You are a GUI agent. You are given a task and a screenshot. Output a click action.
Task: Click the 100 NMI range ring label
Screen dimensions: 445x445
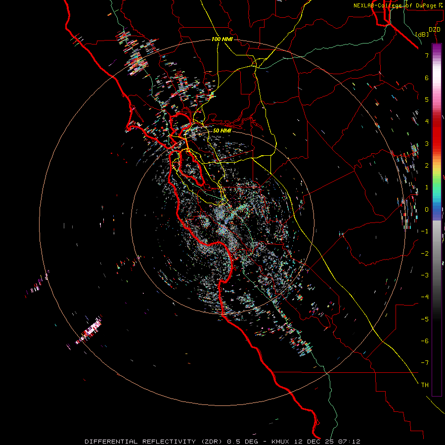pyautogui.click(x=222, y=39)
